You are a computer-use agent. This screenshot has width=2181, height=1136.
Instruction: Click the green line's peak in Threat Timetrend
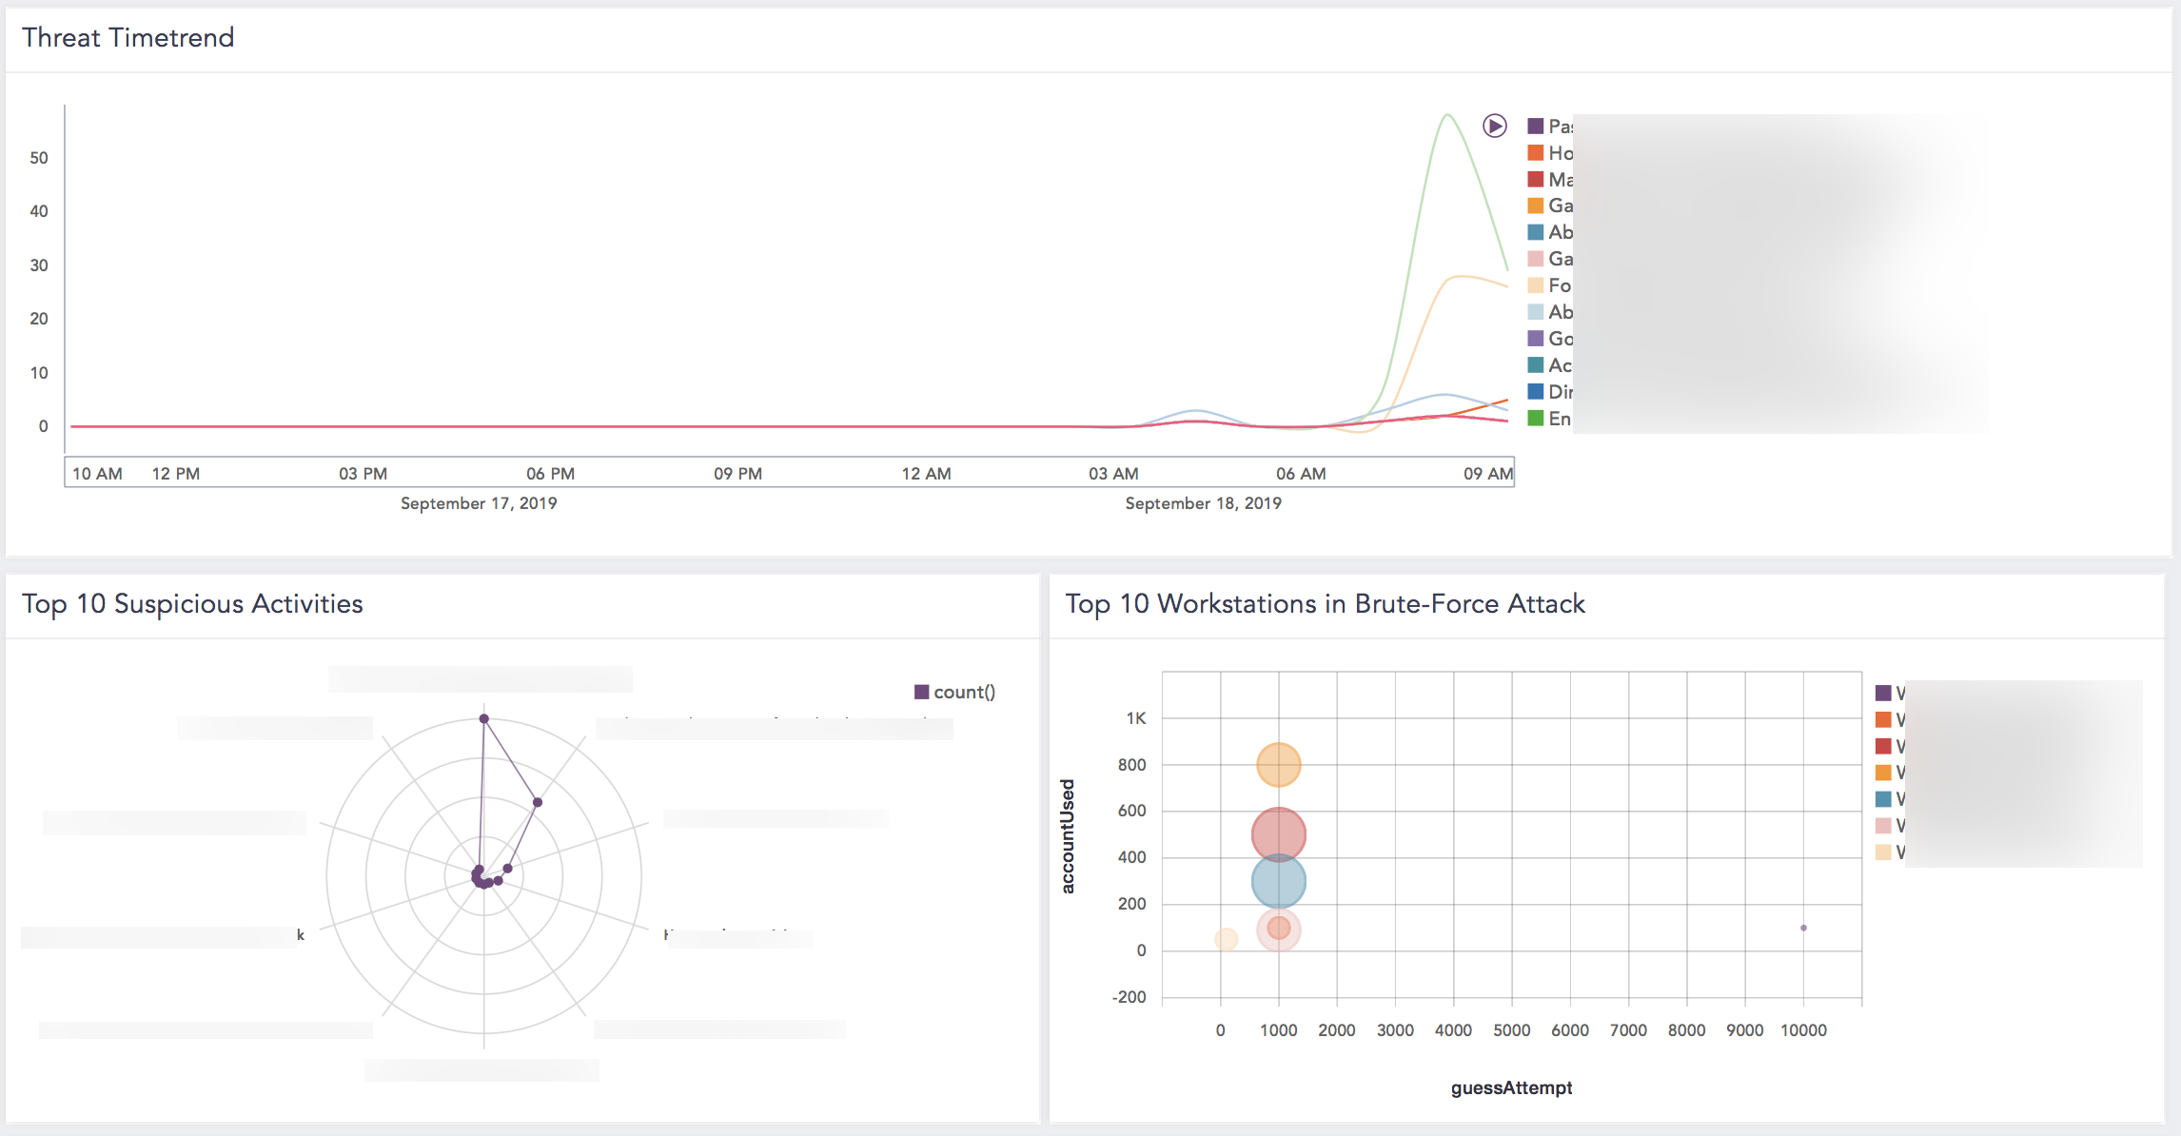tap(1447, 115)
